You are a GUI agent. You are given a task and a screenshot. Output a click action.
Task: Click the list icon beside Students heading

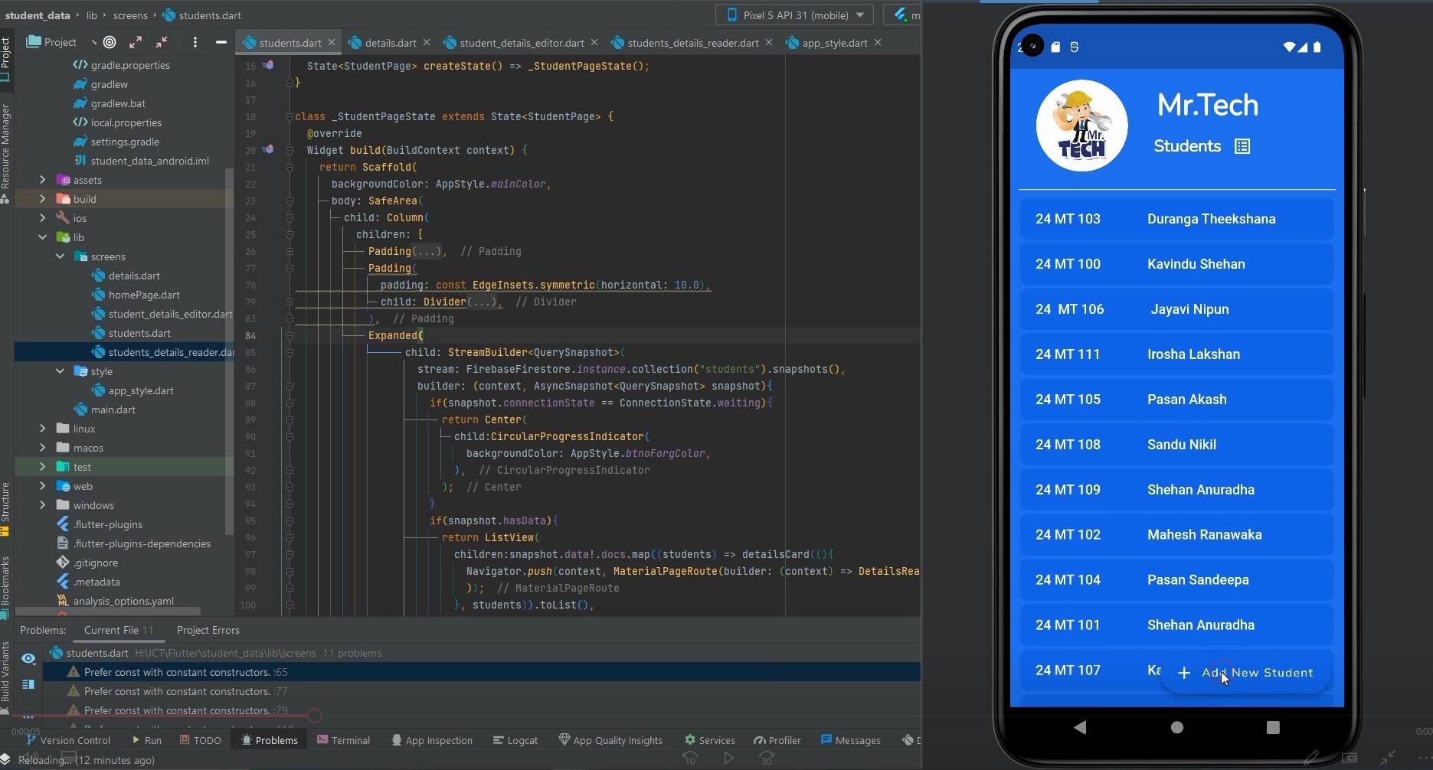[1242, 146]
